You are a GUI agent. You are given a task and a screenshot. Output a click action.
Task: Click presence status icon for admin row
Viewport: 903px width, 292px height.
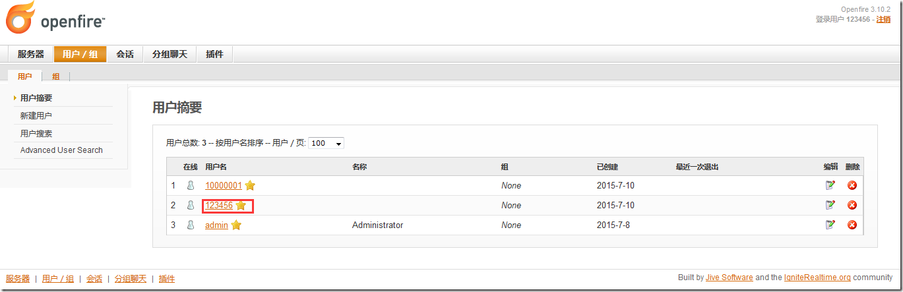click(x=191, y=225)
